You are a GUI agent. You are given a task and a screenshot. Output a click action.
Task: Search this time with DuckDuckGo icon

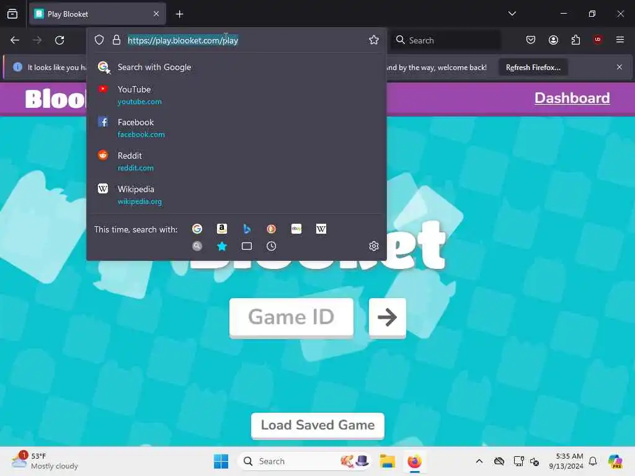[x=272, y=229]
